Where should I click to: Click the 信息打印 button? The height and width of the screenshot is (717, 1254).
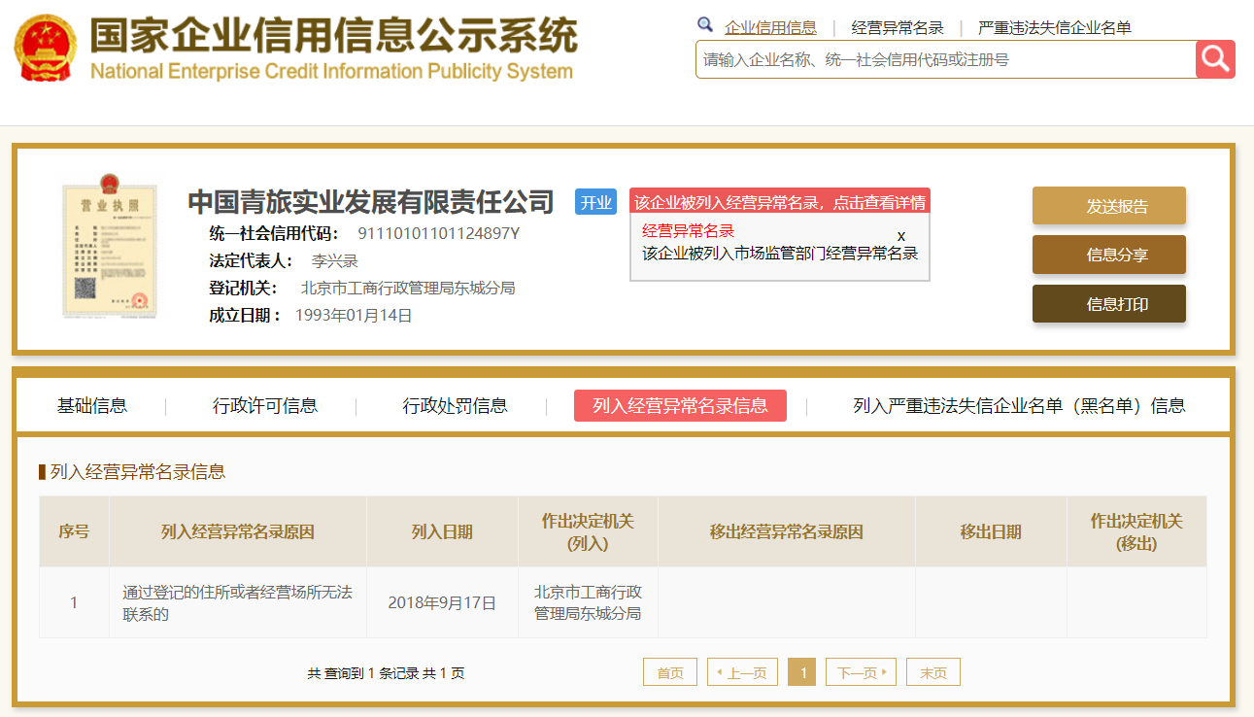(x=1109, y=304)
